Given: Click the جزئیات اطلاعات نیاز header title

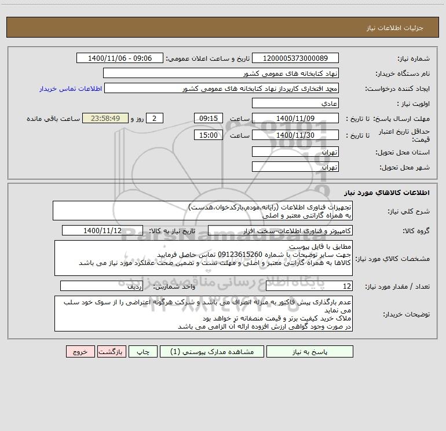Looking at the screenshot, I should click(395, 28).
